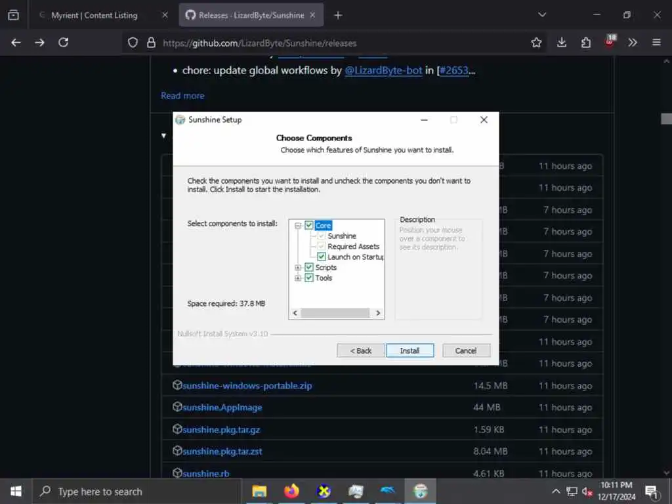The width and height of the screenshot is (672, 504).
Task: Show hidden system tray icons
Action: (x=556, y=492)
